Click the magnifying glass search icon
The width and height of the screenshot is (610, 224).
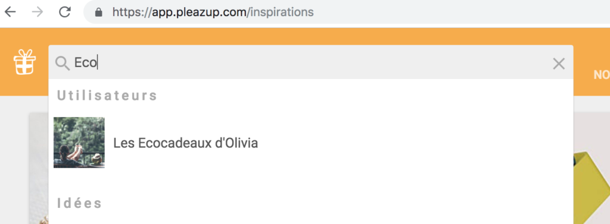pos(62,63)
